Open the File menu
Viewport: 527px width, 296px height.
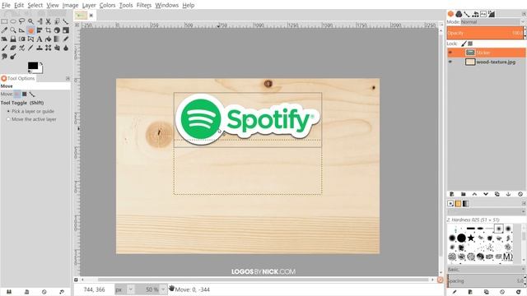(x=6, y=5)
